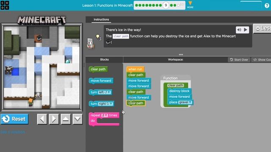271x152 pixels.
Task: Click the Function editor title
Action: [170, 78]
